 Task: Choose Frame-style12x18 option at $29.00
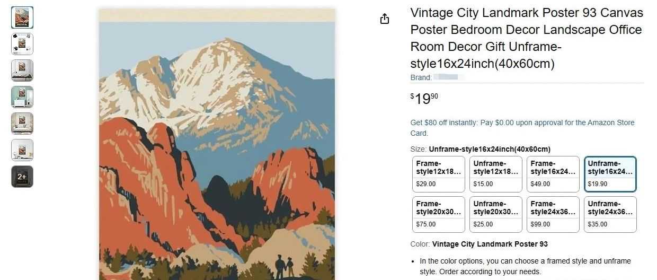coord(439,174)
